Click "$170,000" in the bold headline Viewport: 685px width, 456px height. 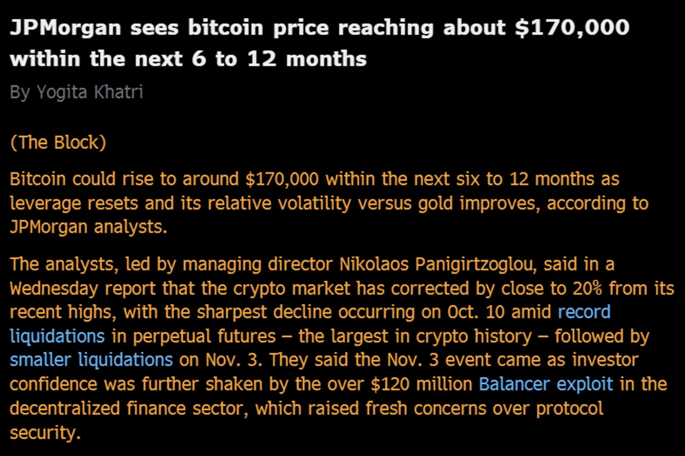572,28
